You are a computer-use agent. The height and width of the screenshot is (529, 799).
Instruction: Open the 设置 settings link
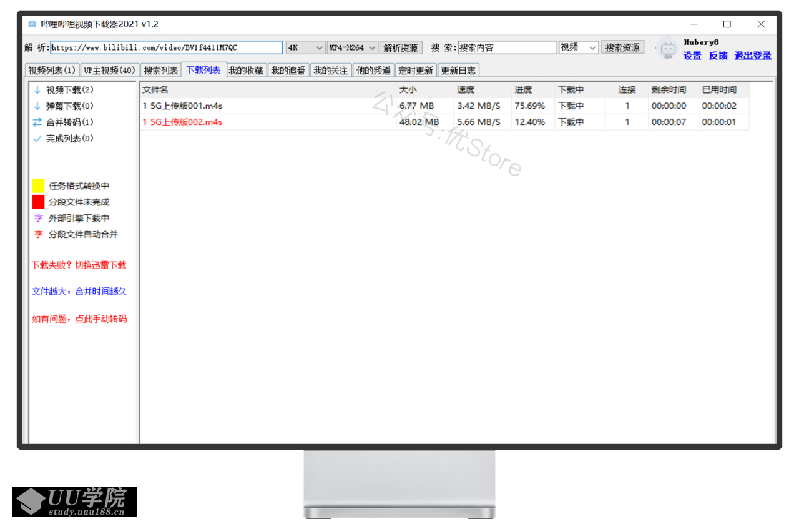pyautogui.click(x=692, y=56)
